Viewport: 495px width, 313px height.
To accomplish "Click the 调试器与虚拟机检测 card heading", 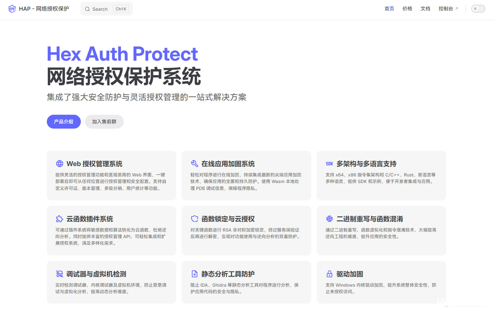I will 96,274.
